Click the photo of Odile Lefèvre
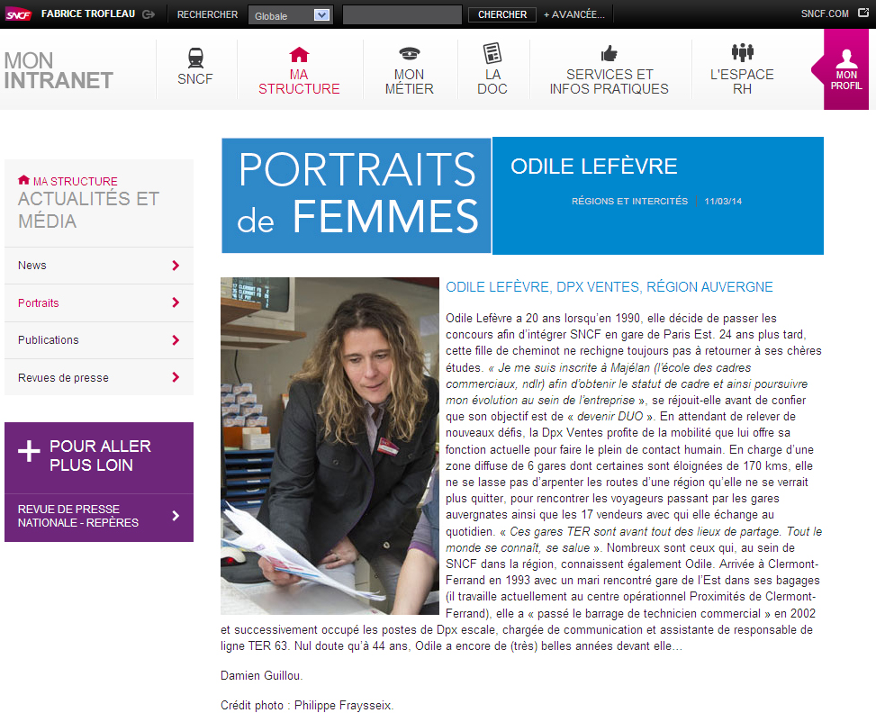 tap(330, 446)
